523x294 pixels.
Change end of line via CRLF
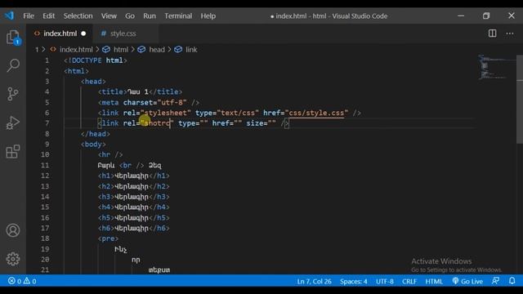pyautogui.click(x=409, y=281)
